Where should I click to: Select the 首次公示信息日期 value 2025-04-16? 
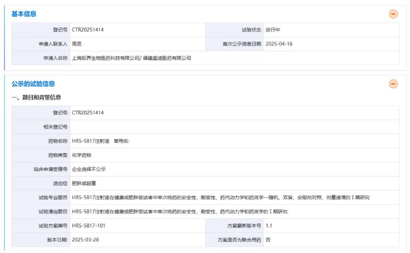(x=279, y=44)
